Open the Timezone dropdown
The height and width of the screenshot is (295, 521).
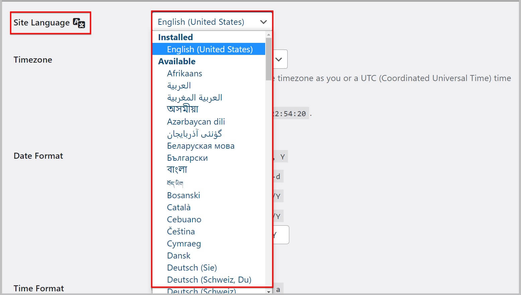click(x=279, y=59)
